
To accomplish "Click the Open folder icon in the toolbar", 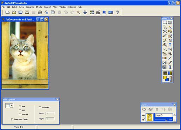I will (14, 12).
